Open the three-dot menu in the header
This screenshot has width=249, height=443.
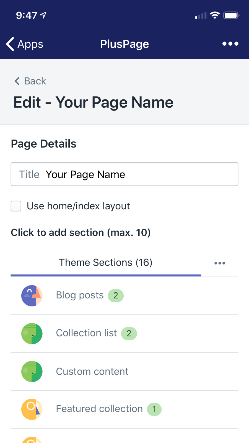(x=230, y=44)
